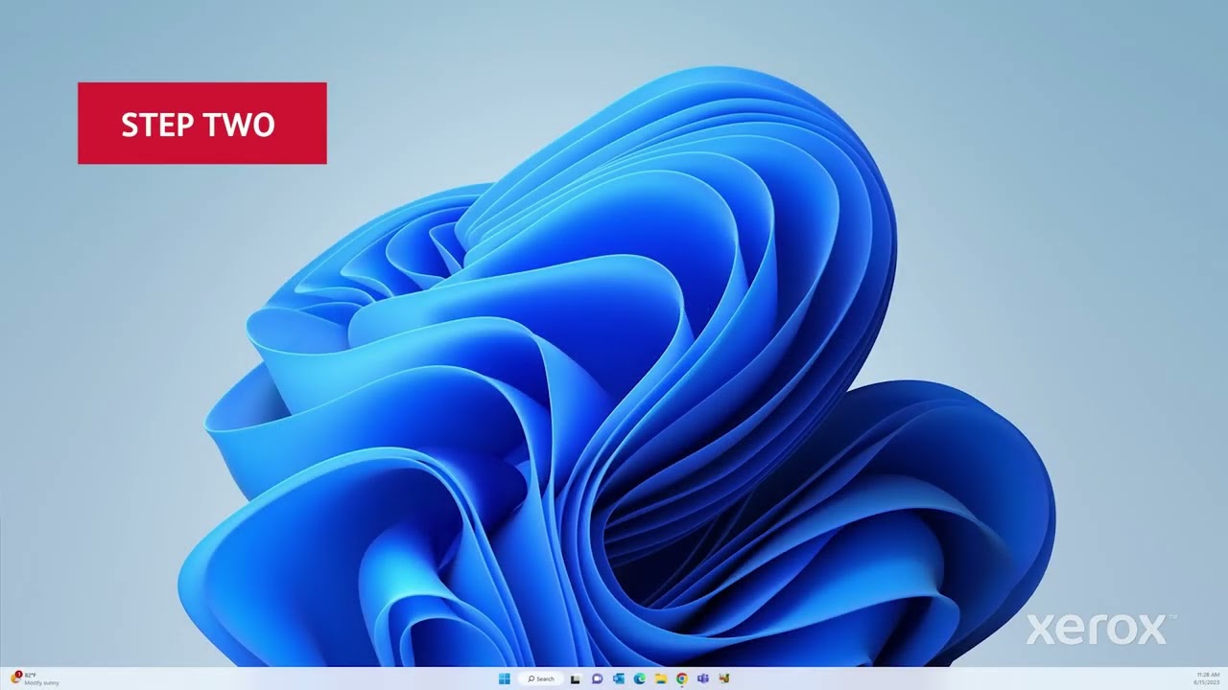Open Outlook from the taskbar

pos(619,678)
